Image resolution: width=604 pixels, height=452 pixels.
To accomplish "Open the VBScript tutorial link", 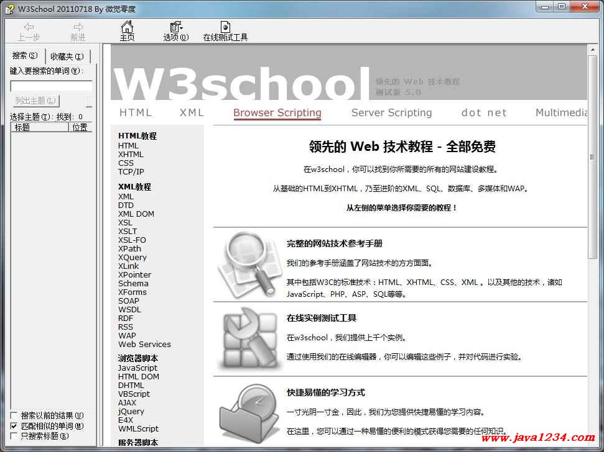I will [134, 394].
